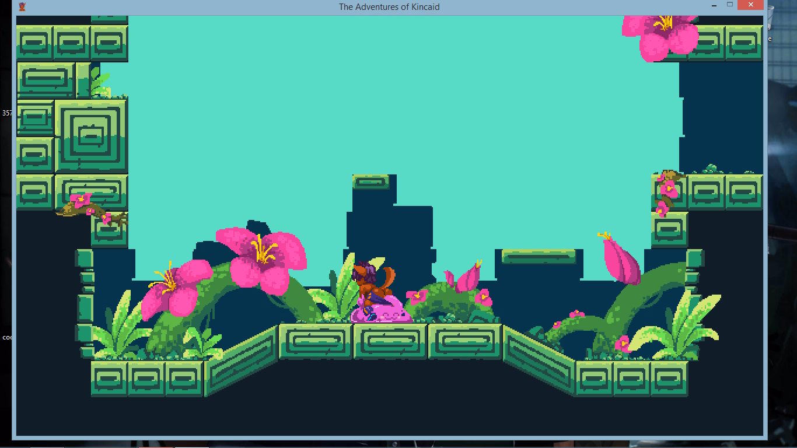The width and height of the screenshot is (797, 448).
Task: Minimize the Adventures of Kincaid window
Action: (x=714, y=5)
